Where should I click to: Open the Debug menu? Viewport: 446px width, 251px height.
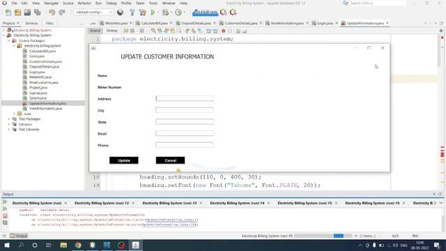tap(111, 3)
